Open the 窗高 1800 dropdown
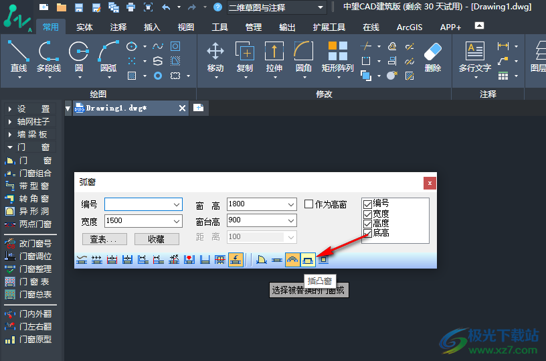 click(x=291, y=204)
